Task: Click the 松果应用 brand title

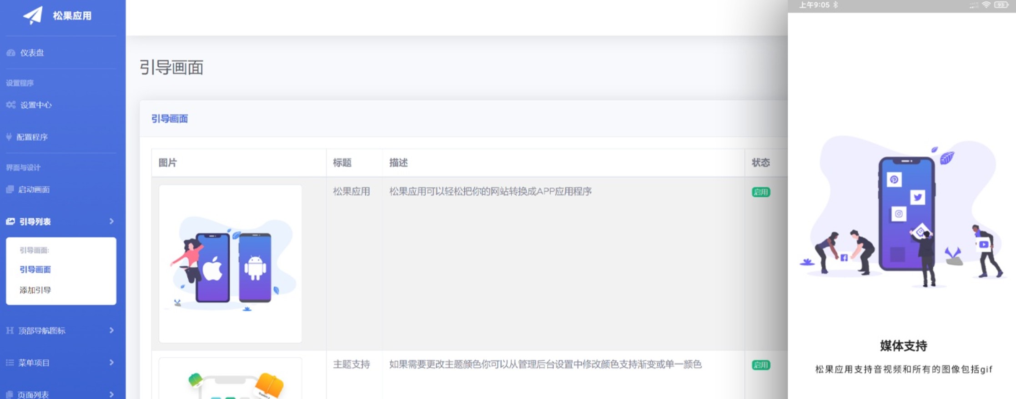Action: click(72, 16)
